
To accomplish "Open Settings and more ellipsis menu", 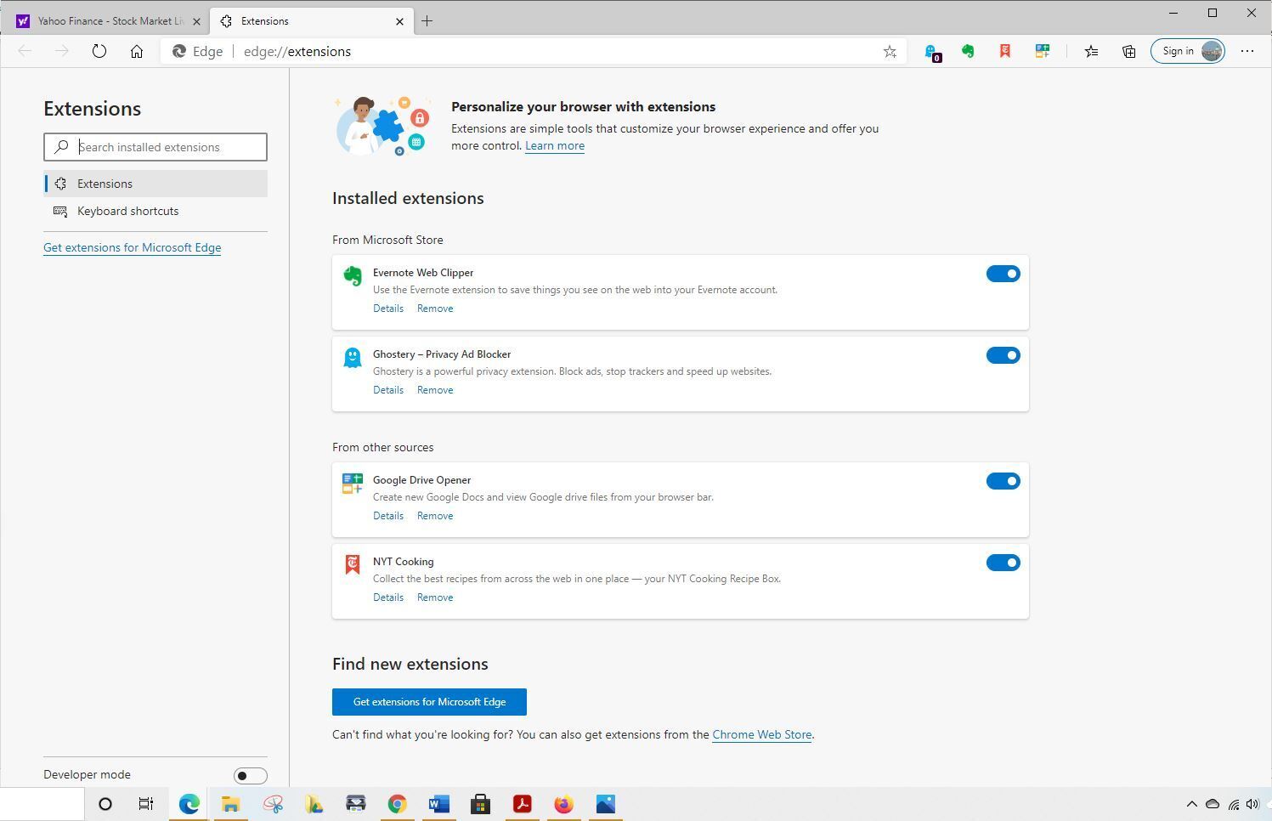I will 1247,52.
